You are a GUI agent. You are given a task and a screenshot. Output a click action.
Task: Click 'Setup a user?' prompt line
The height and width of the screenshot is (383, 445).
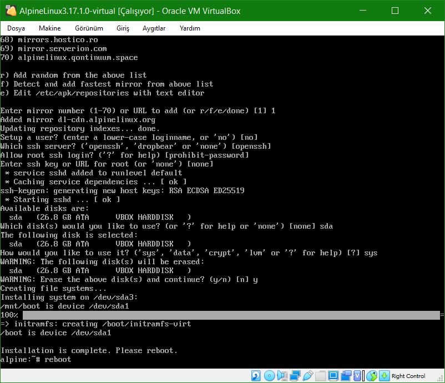(129, 138)
